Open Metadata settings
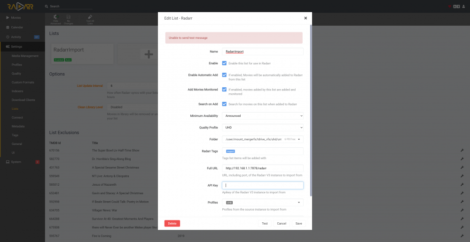 18,126
